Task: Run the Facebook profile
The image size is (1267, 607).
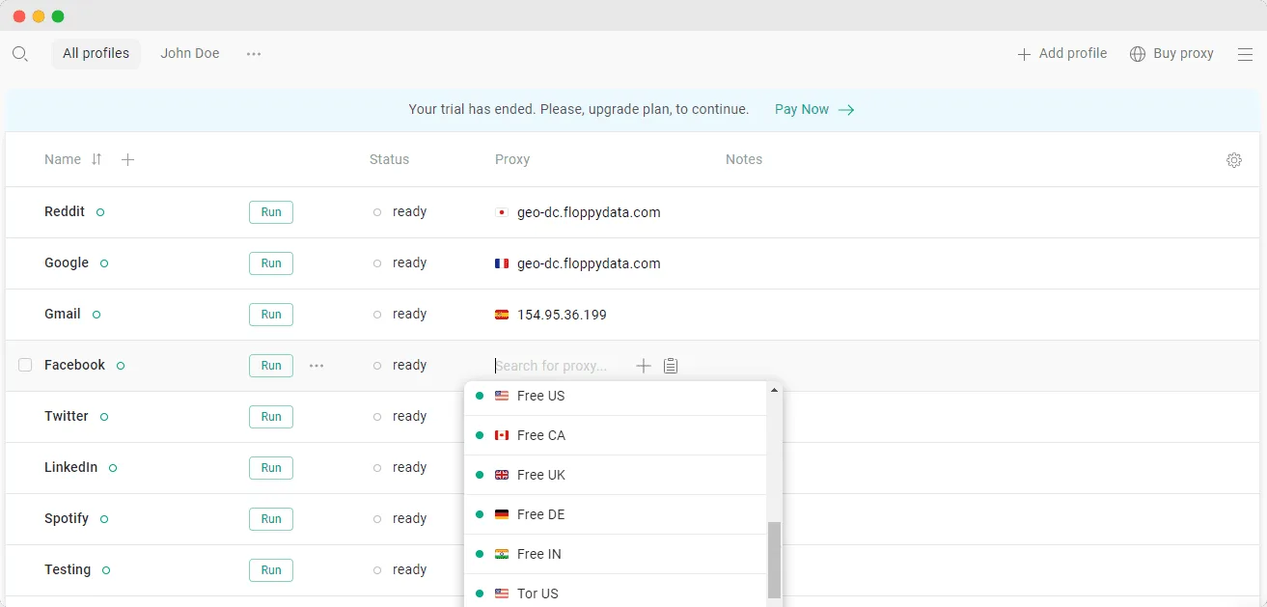Action: click(271, 366)
